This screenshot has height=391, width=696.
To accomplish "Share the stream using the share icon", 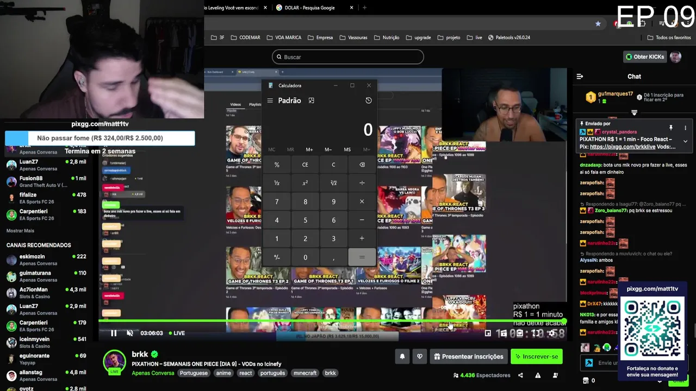I will [x=520, y=375].
